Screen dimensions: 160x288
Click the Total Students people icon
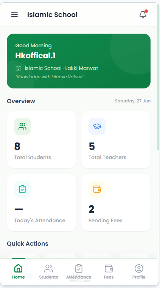click(x=22, y=126)
